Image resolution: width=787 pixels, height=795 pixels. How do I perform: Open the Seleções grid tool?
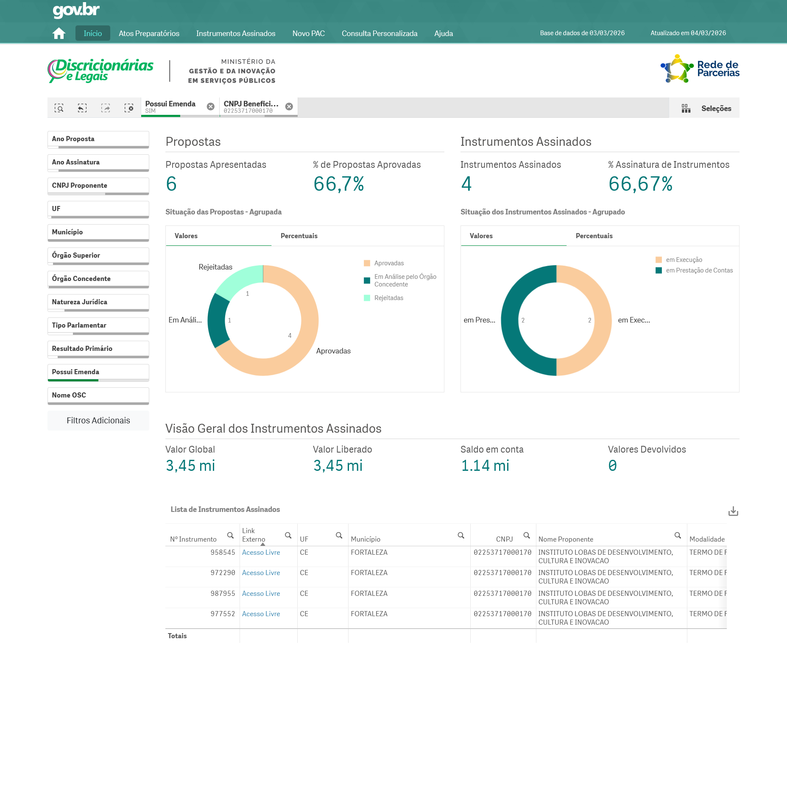706,108
